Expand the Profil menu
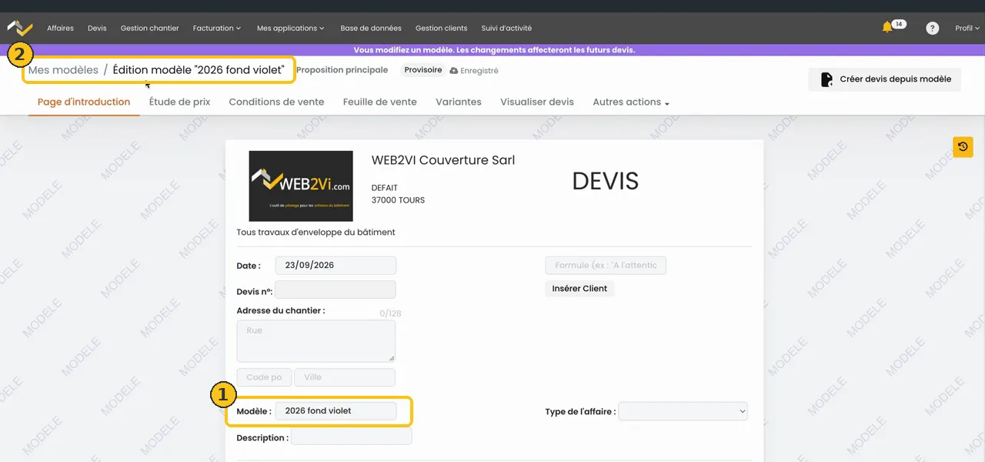The height and width of the screenshot is (462, 985). click(967, 28)
